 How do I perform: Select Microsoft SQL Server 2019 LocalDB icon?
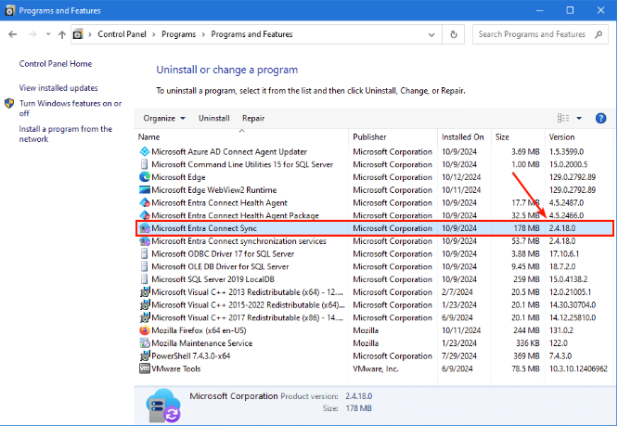click(x=145, y=279)
